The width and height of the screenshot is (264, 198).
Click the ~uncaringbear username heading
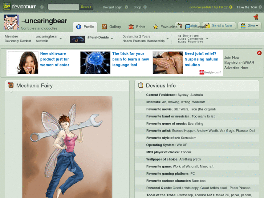coord(44,21)
